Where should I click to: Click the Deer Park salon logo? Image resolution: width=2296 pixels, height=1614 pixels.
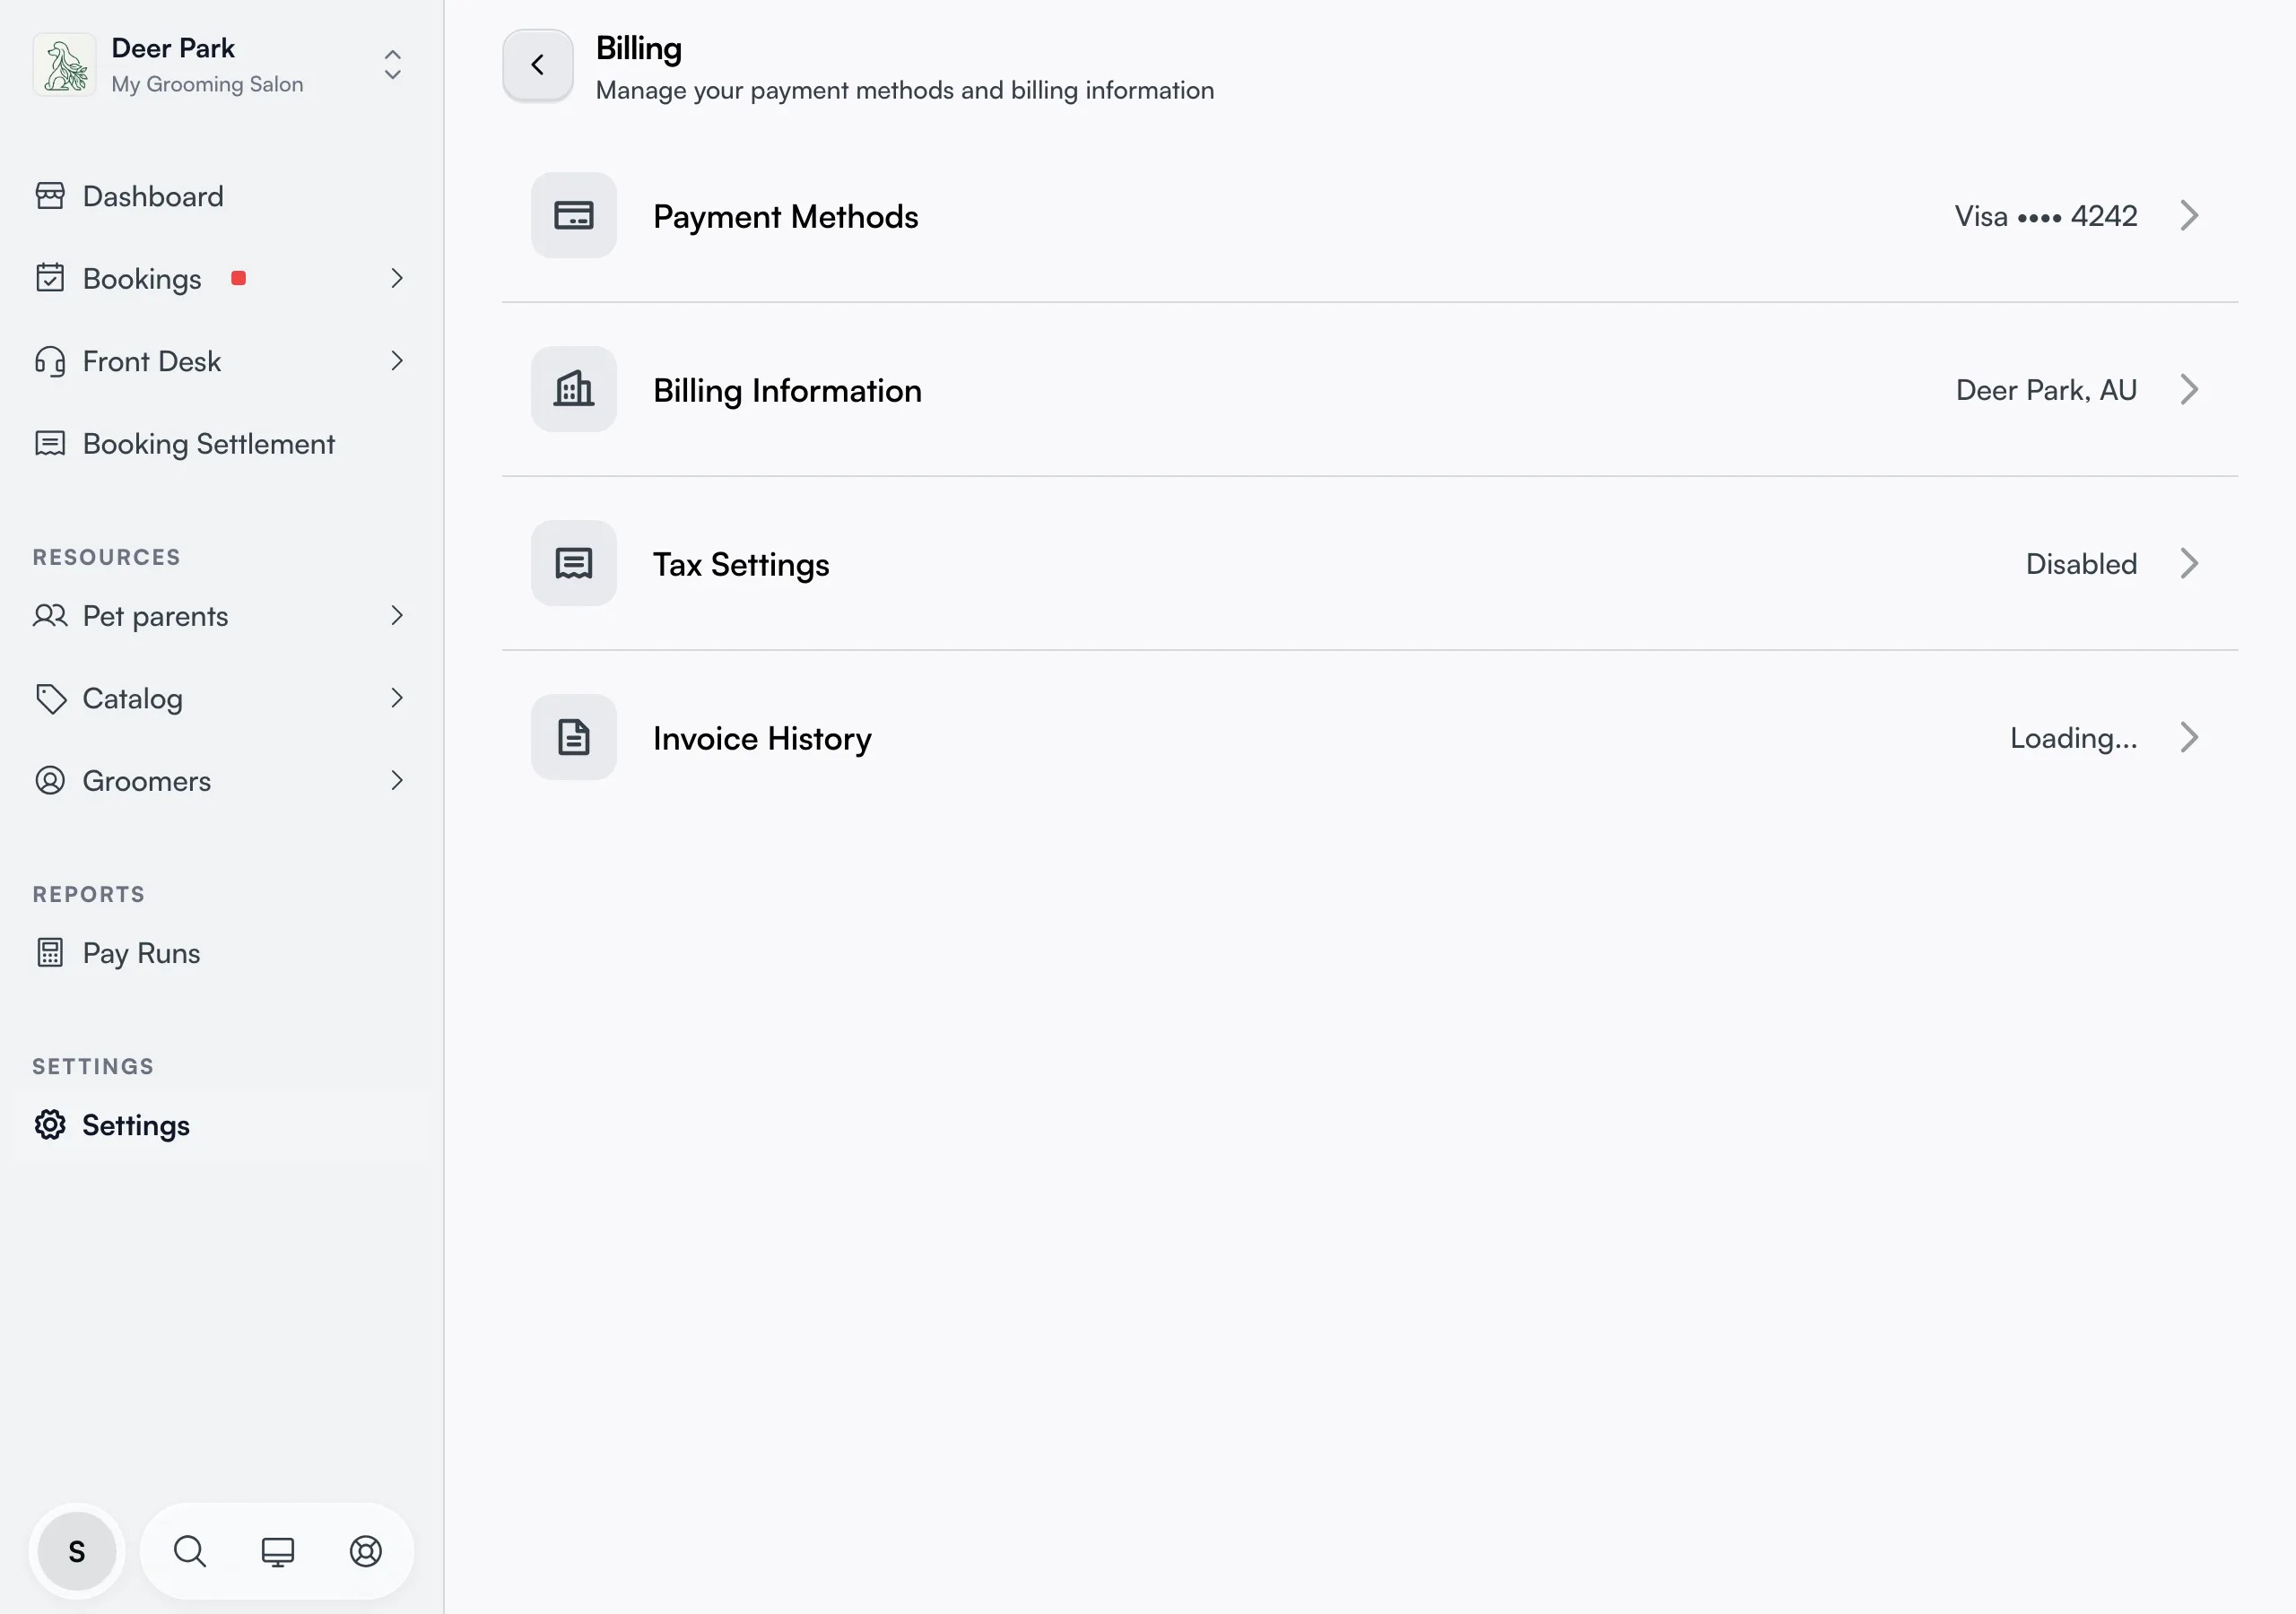click(64, 65)
